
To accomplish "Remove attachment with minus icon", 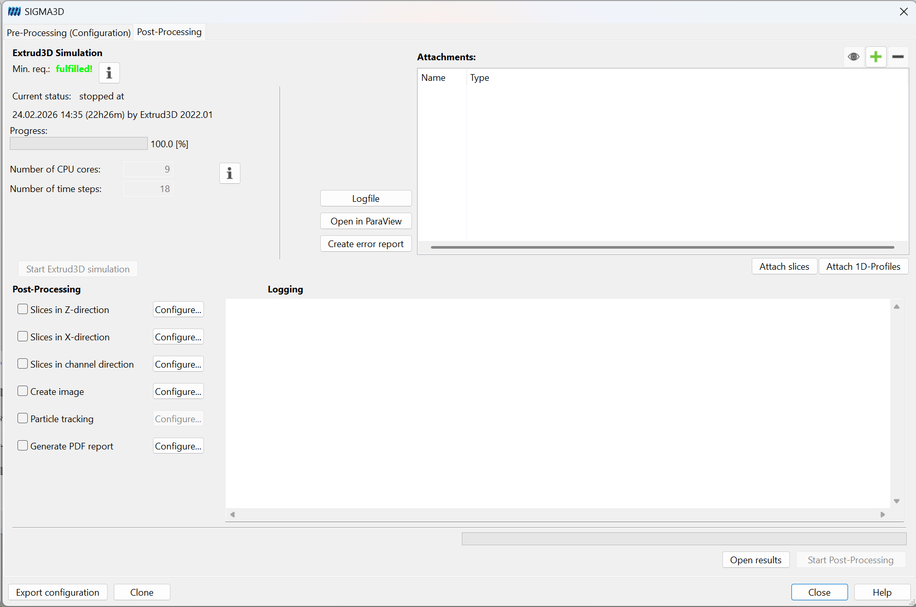I will 898,57.
